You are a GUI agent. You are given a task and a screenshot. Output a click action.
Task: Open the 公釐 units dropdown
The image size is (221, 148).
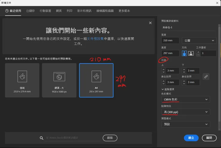click(199, 40)
